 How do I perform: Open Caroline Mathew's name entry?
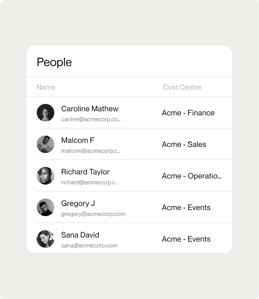click(90, 109)
